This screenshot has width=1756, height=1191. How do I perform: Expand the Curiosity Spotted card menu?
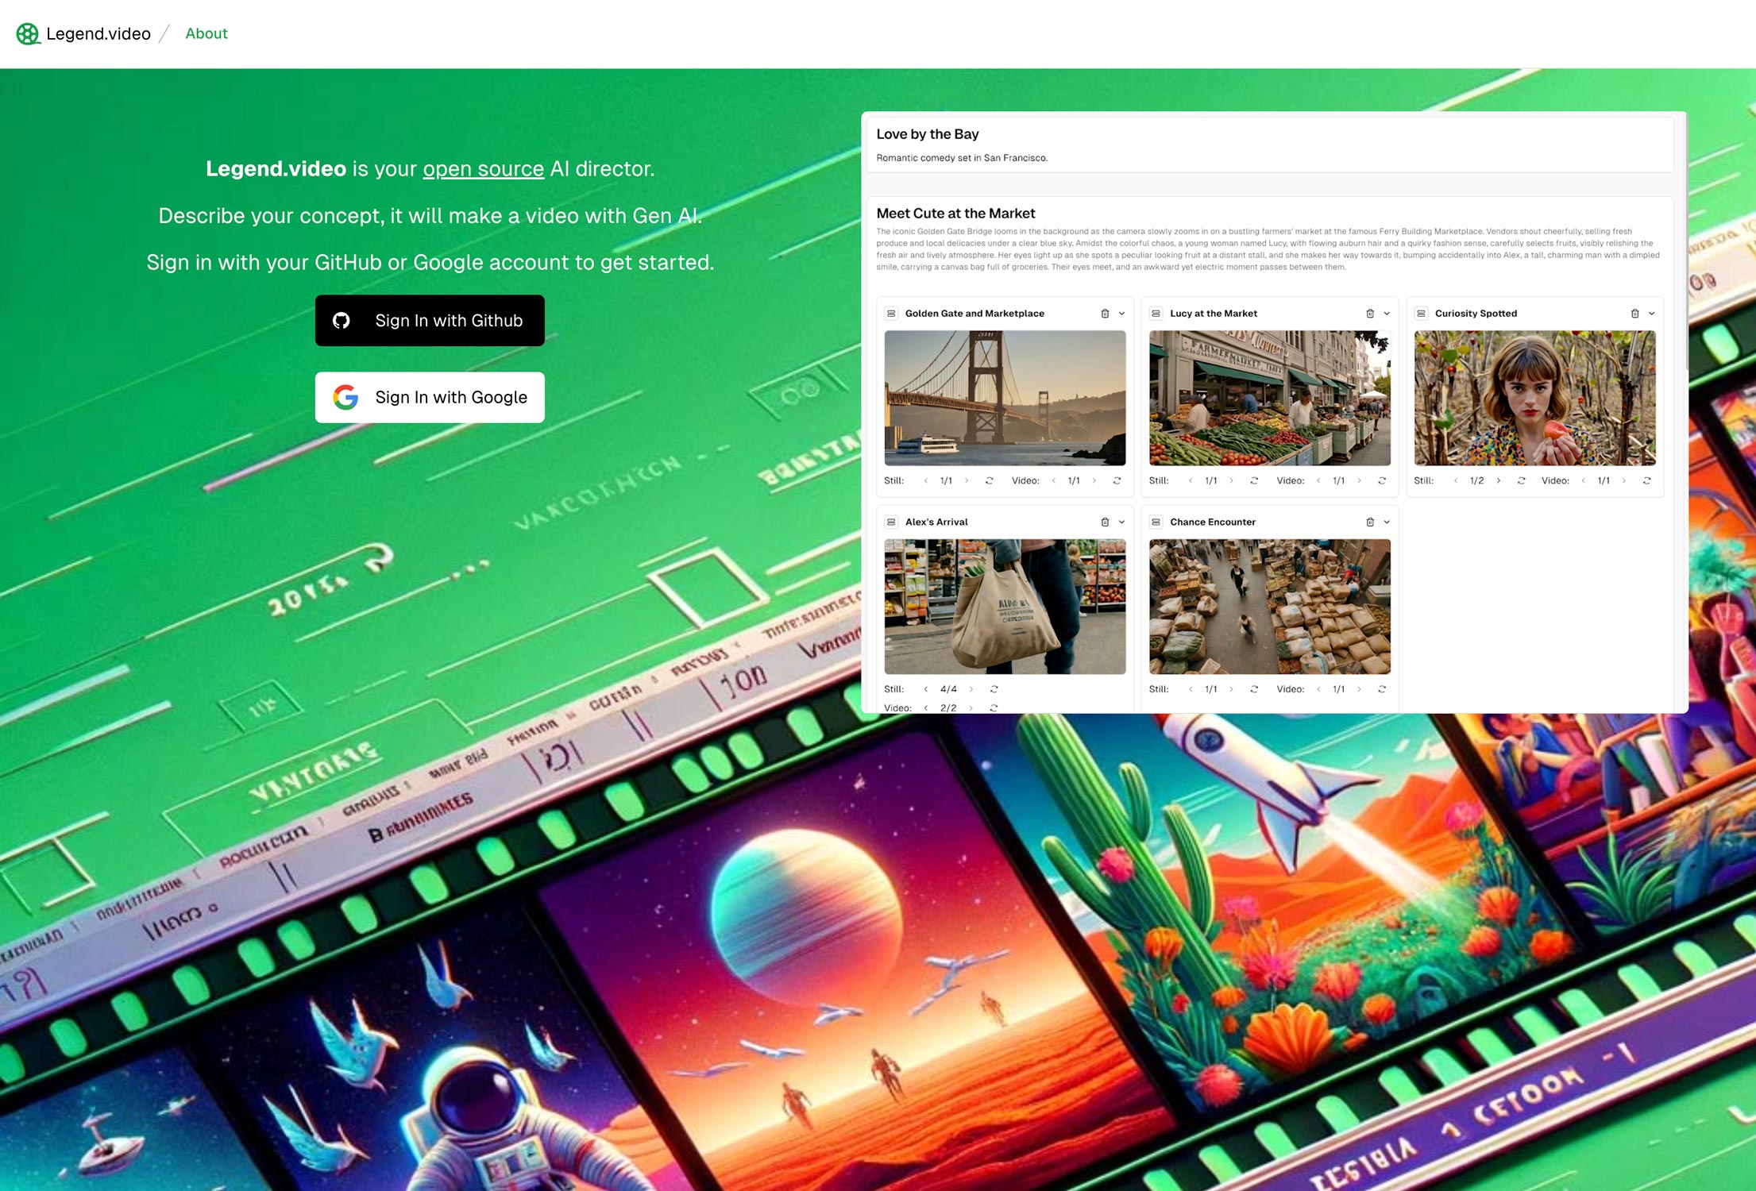(x=1652, y=314)
